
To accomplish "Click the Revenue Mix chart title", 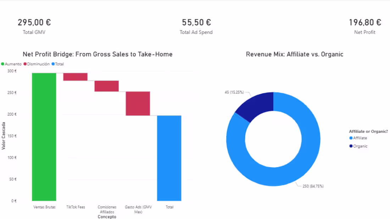I will (294, 54).
